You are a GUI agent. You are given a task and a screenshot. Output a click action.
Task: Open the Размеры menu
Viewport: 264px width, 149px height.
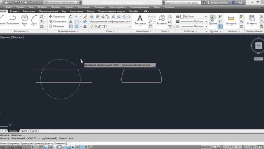(x=99, y=7)
